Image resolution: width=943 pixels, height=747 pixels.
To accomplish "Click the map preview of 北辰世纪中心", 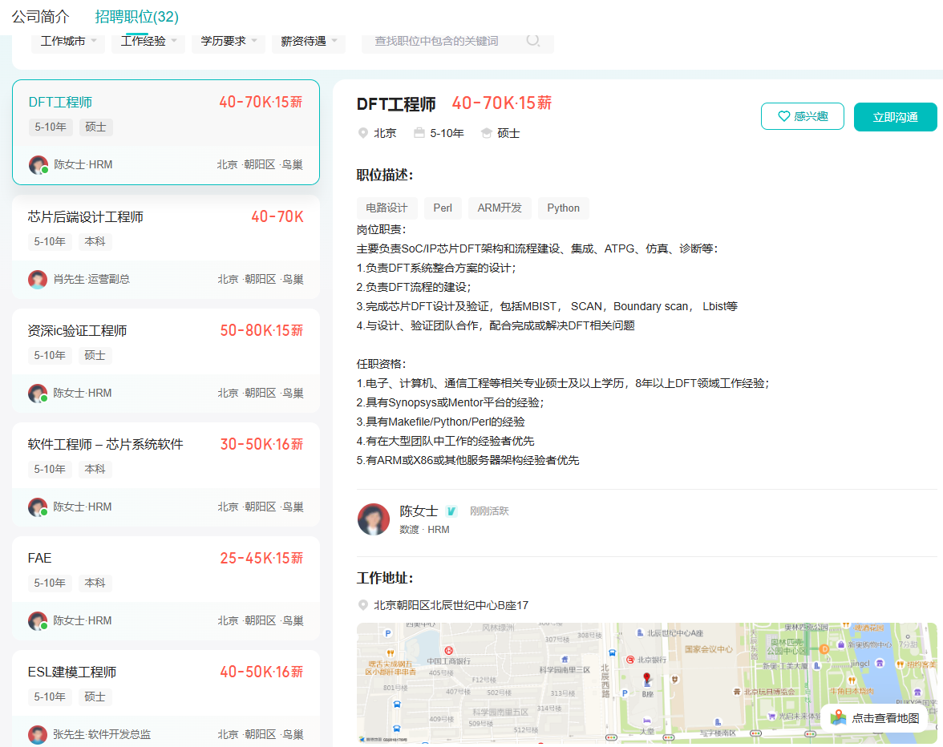I will [646, 683].
